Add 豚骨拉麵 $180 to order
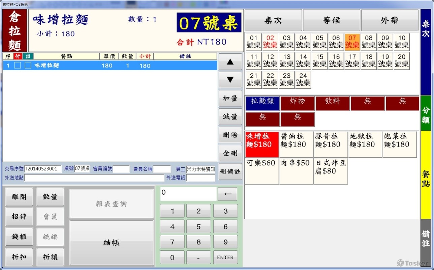 [330, 144]
